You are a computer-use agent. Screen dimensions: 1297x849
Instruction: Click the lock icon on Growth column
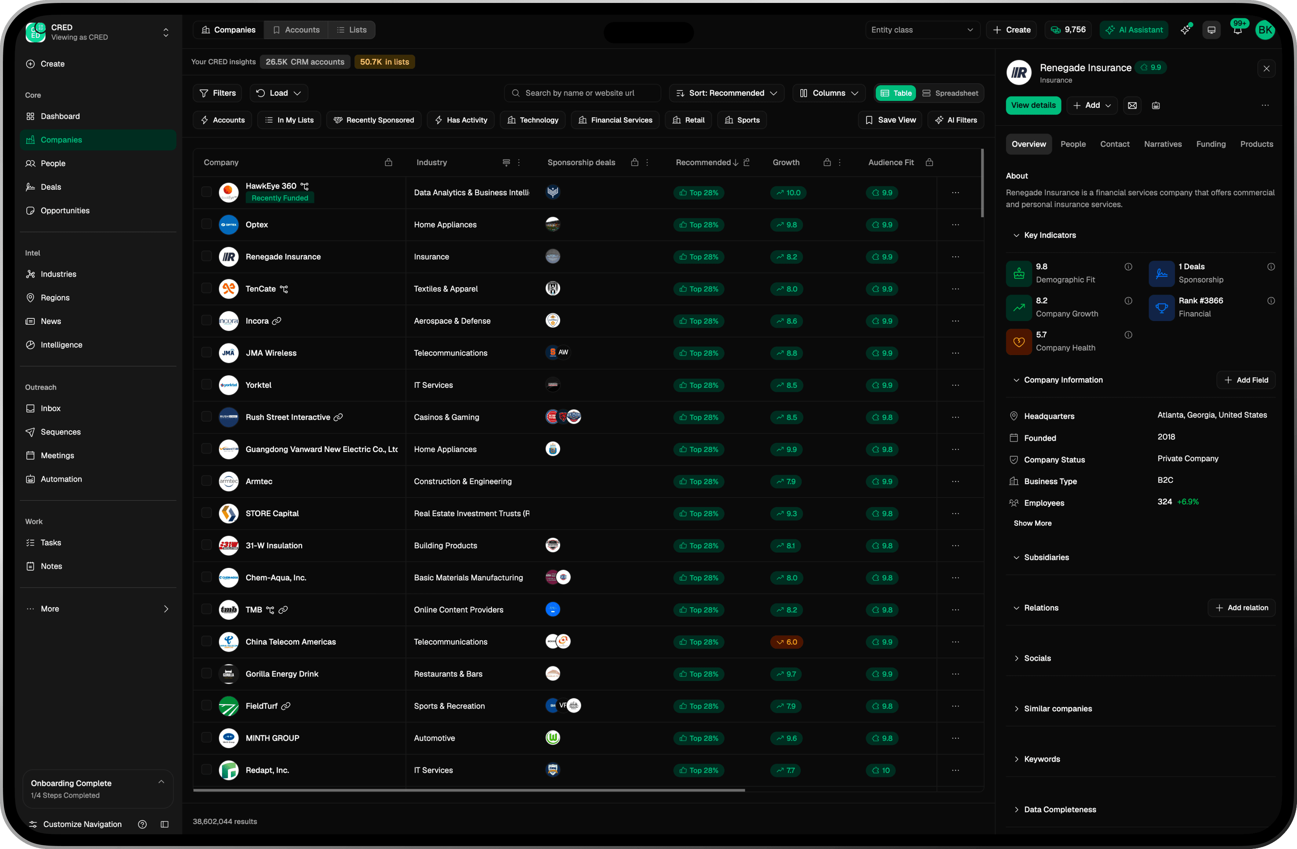827,163
